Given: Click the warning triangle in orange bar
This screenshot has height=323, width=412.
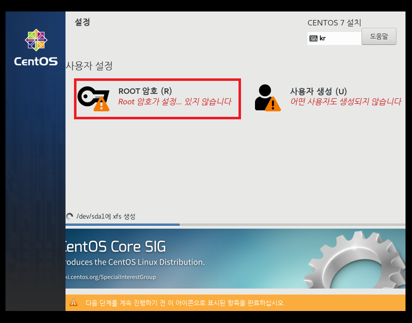Looking at the screenshot, I should (x=73, y=303).
